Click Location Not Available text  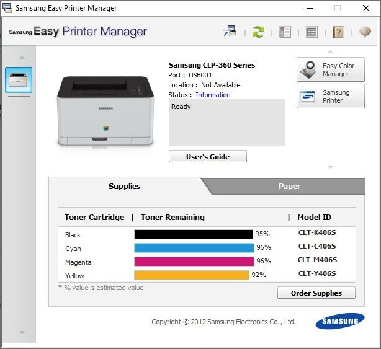tap(204, 85)
